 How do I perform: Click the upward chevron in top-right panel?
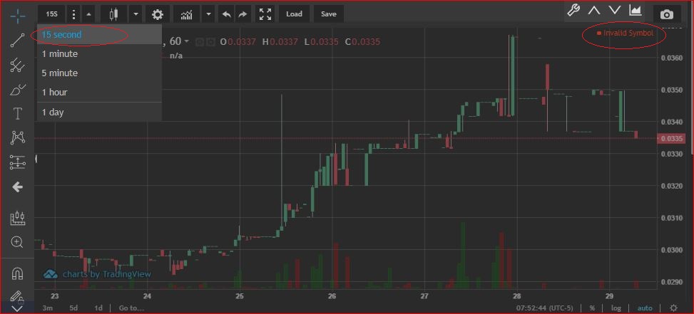coord(594,10)
